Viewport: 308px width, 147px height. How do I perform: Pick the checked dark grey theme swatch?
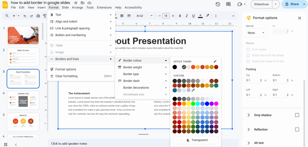[x=184, y=67]
